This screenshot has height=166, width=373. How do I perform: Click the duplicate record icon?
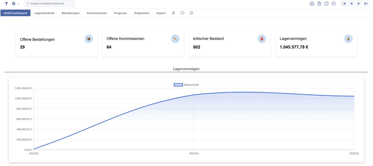pyautogui.click(x=326, y=4)
